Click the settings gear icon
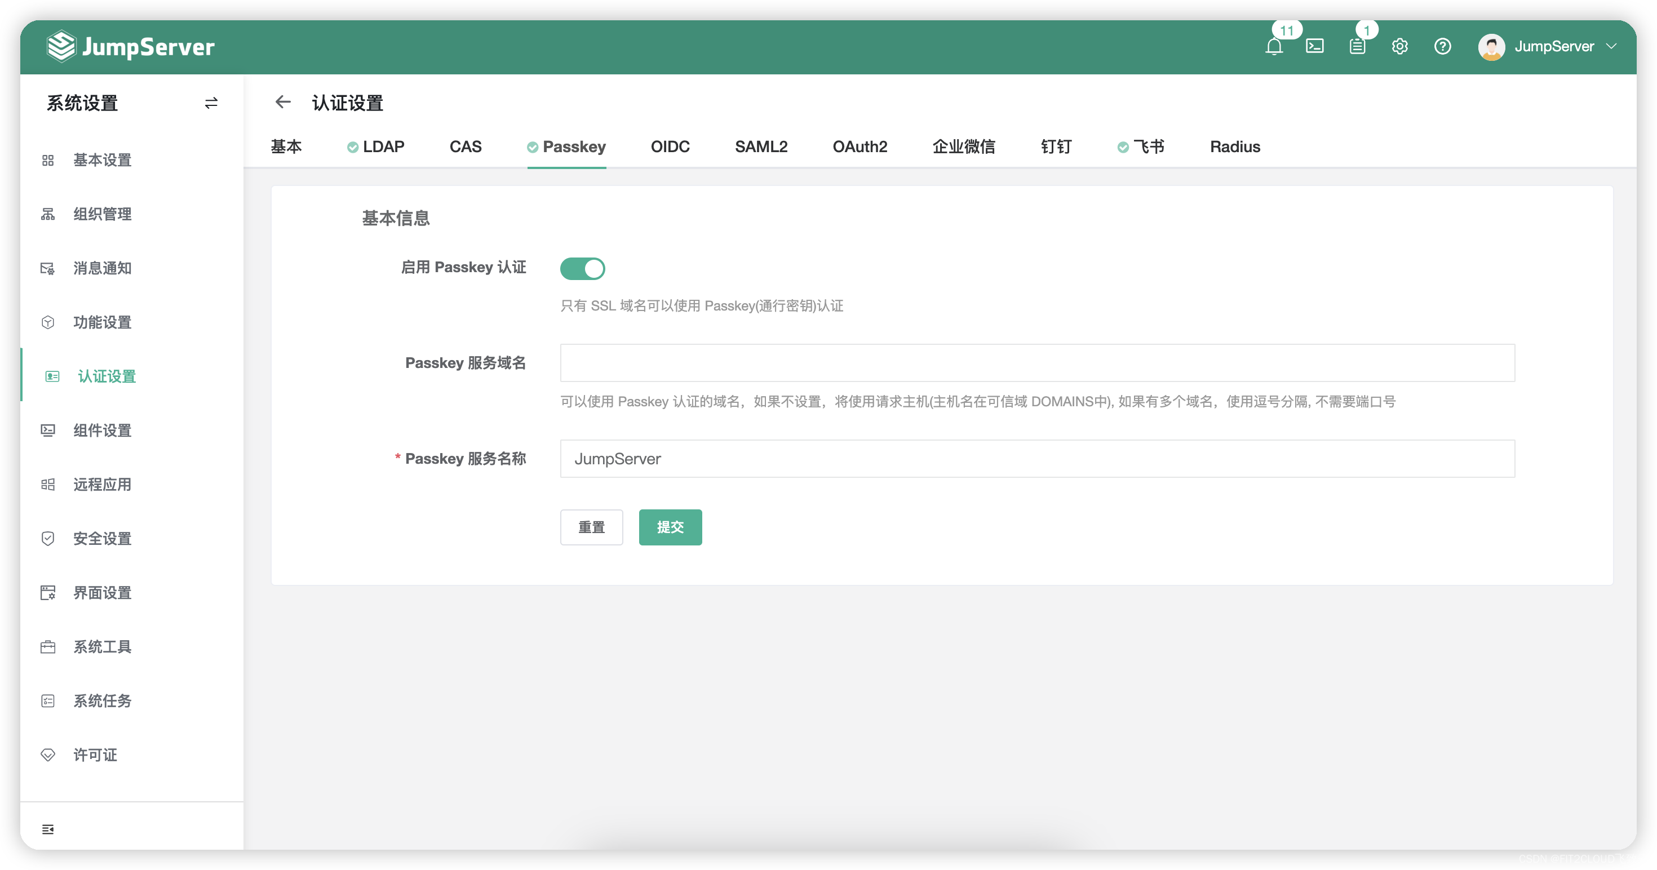 [x=1399, y=47]
